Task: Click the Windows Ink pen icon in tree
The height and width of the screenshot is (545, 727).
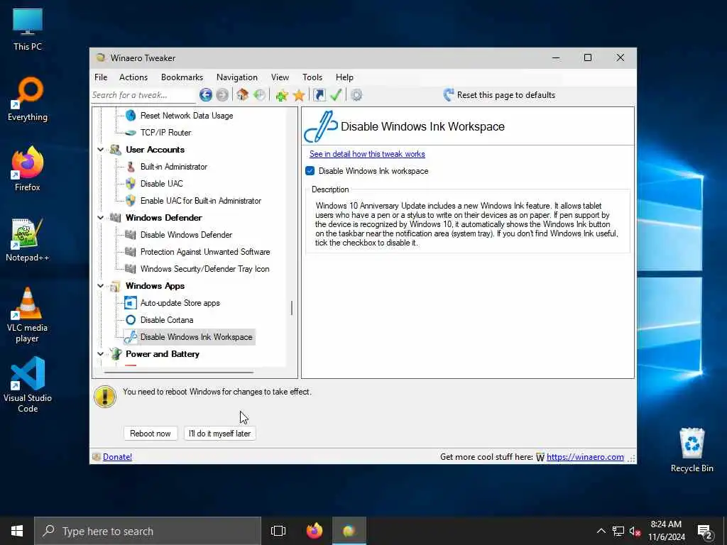Action: 131,337
